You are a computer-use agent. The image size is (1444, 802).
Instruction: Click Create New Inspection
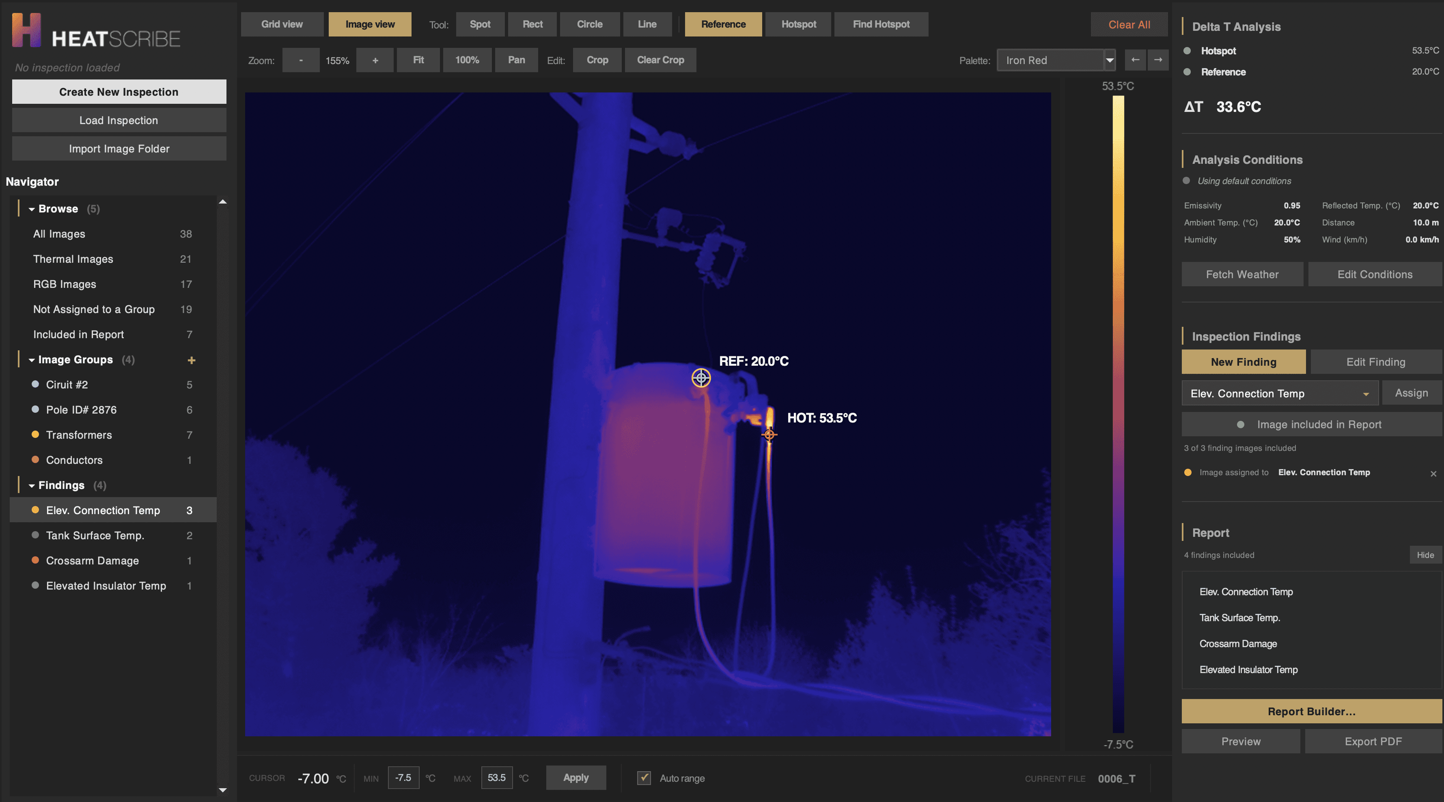tap(119, 91)
